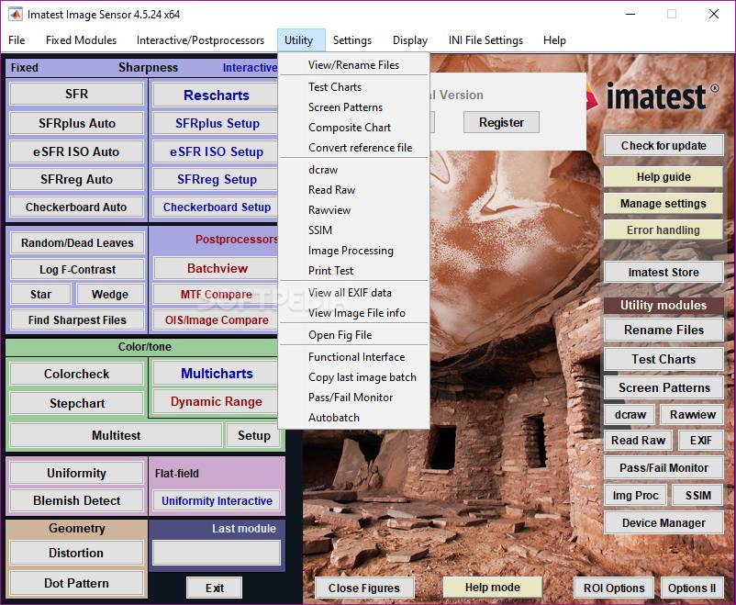Click the Last module field
Screen dimensions: 736x605
pyautogui.click(x=217, y=553)
